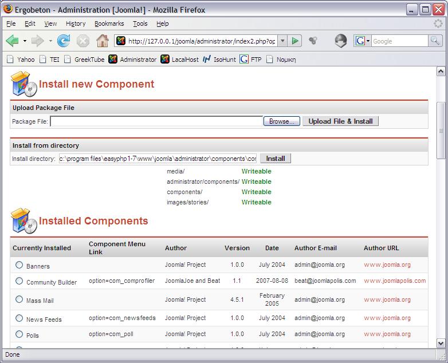Image resolution: width=448 pixels, height=363 pixels.
Task: Click the Joomla favicon in the address bar
Action: click(121, 41)
